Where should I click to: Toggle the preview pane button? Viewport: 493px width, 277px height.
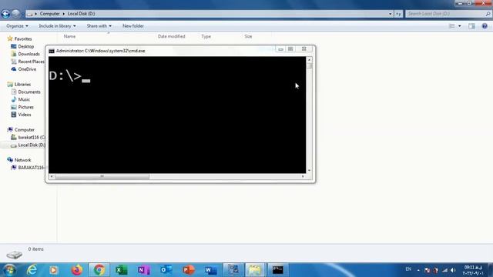tap(471, 26)
